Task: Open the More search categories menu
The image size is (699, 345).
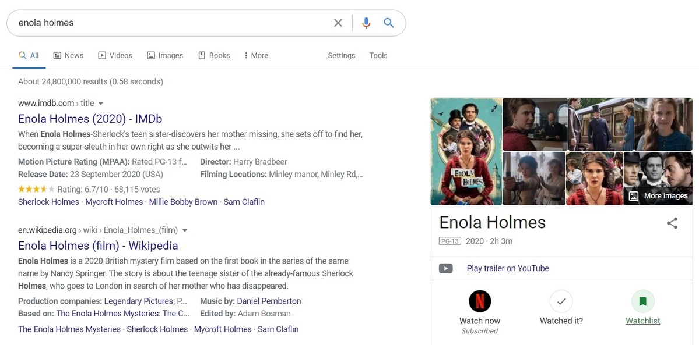Action: [x=256, y=56]
